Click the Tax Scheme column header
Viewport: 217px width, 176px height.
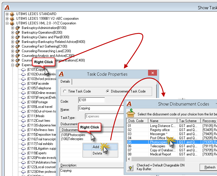pos(189,121)
